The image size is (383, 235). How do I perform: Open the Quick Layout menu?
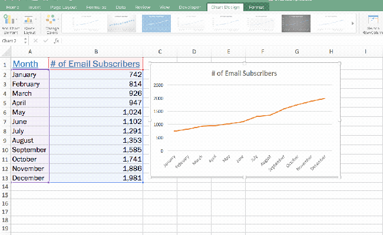tap(30, 24)
